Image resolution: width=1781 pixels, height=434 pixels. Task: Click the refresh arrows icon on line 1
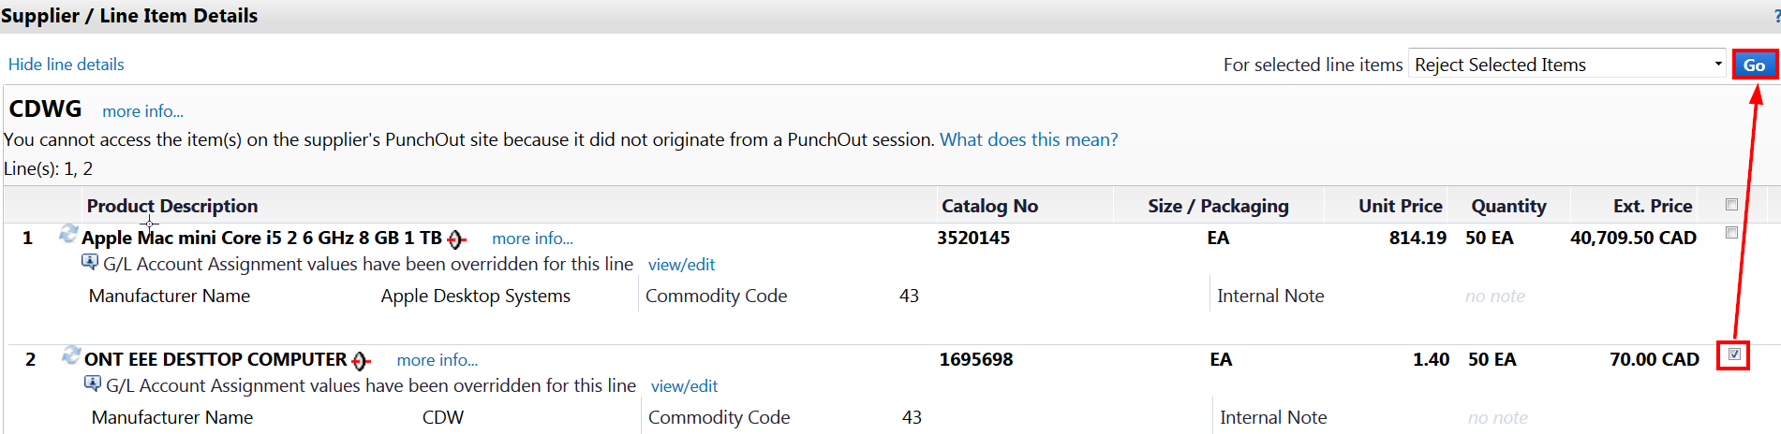pyautogui.click(x=67, y=234)
